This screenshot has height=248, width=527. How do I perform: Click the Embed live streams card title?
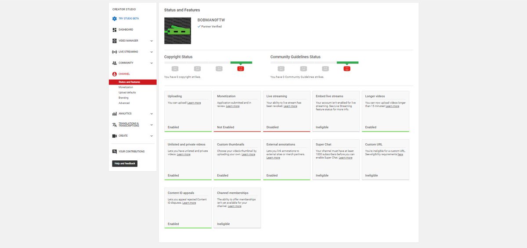pyautogui.click(x=329, y=96)
